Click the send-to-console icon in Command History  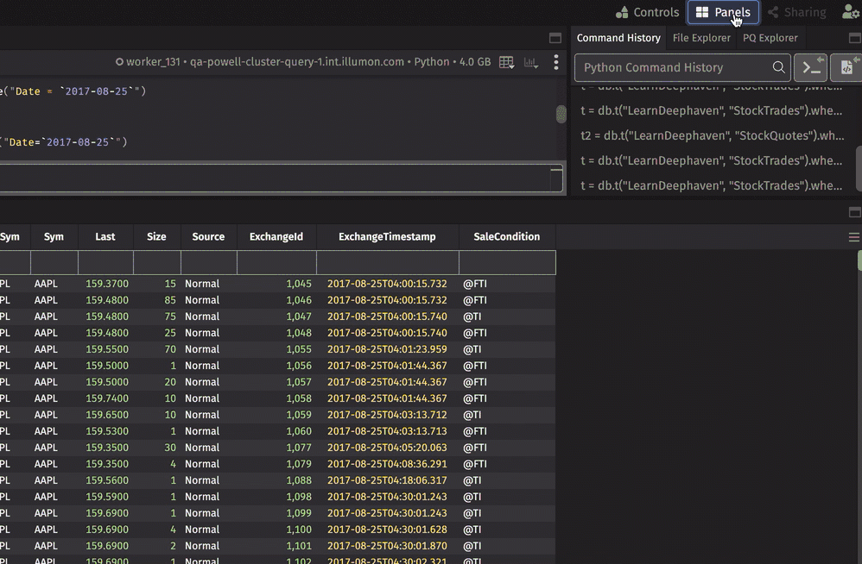pos(810,67)
